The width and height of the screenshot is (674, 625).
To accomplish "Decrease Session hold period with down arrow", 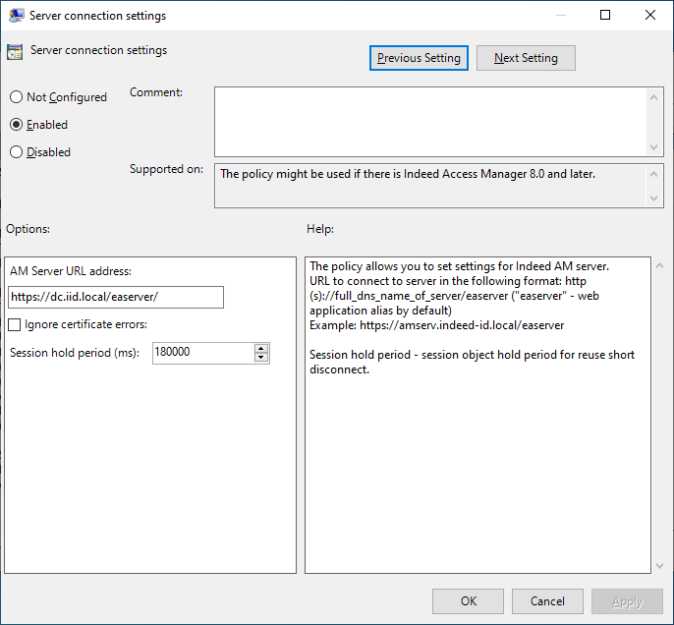I will (x=261, y=358).
